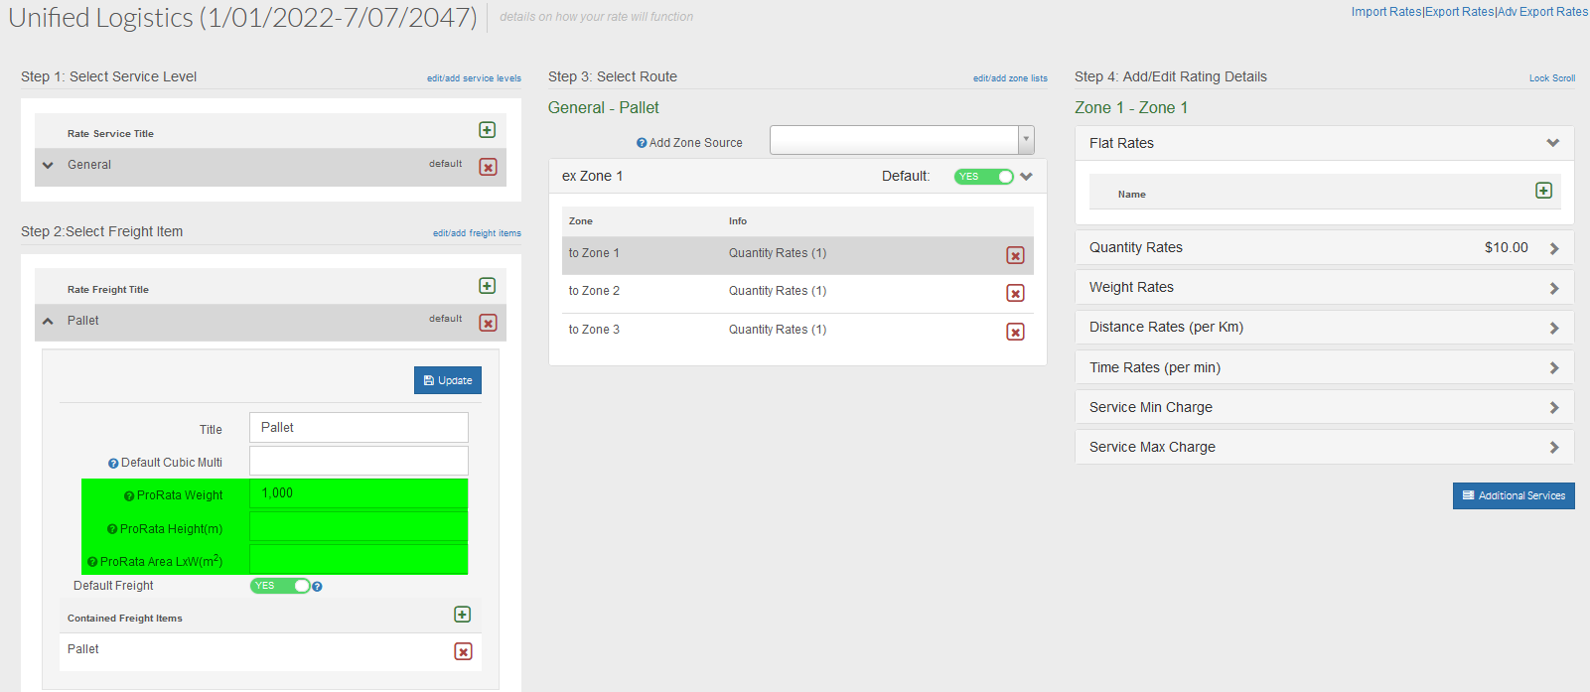The image size is (1590, 692).
Task: Collapse the Pallet freight item chevron
Action: tap(48, 322)
